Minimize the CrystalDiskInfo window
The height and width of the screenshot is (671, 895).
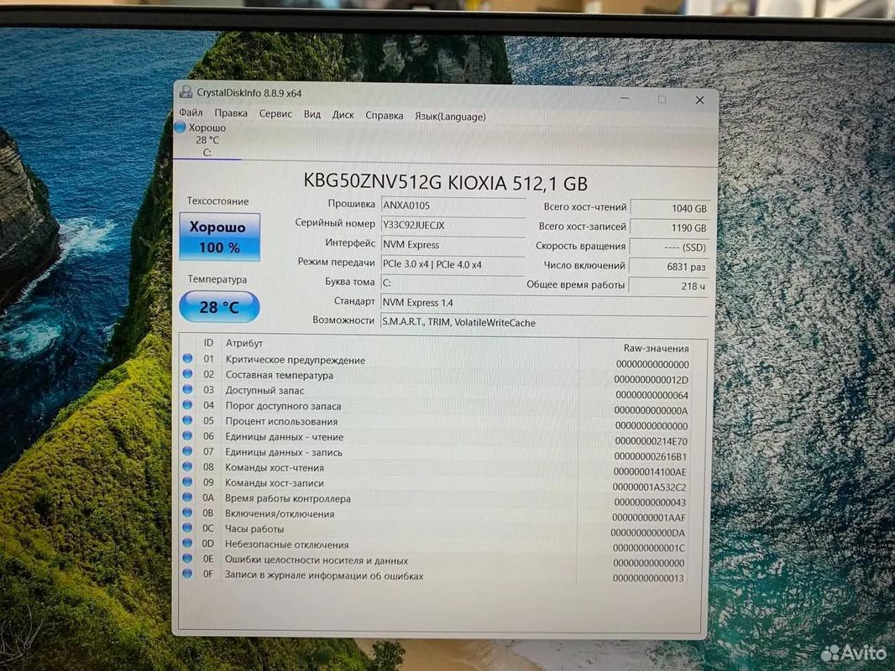(625, 99)
